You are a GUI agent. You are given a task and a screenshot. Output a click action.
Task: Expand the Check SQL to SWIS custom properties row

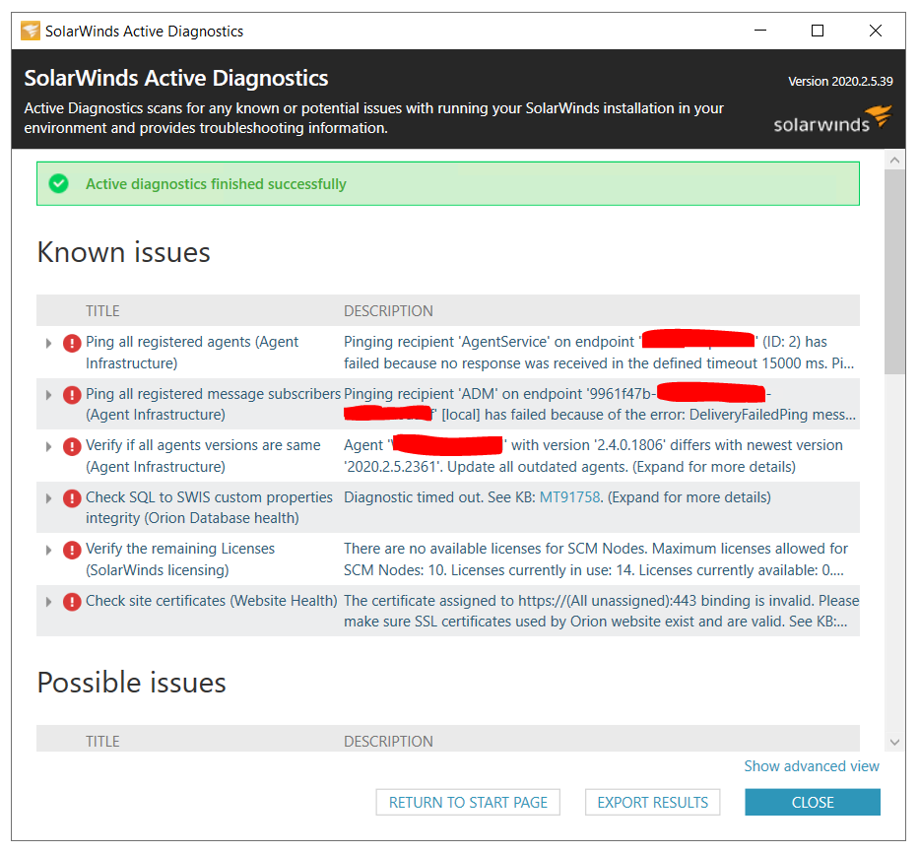point(48,498)
